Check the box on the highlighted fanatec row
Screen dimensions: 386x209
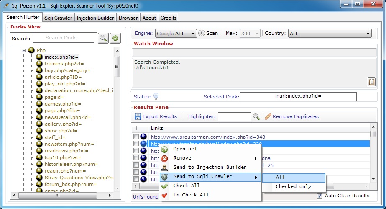point(136,143)
